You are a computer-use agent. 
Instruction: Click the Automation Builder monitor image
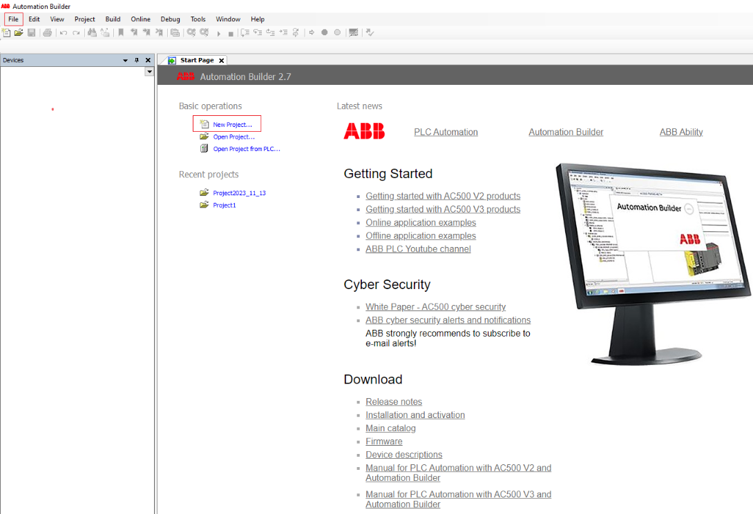tap(653, 264)
